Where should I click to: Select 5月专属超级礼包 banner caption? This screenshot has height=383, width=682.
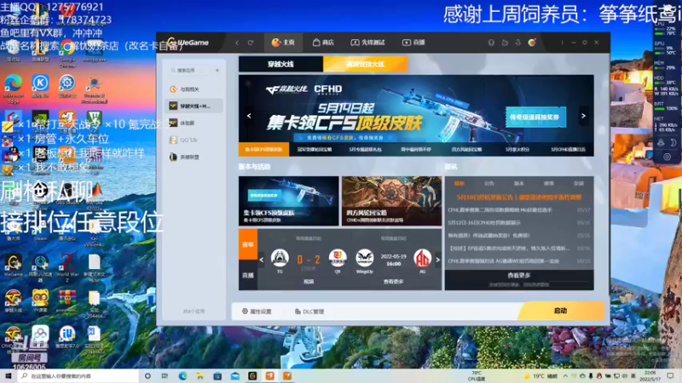365,149
